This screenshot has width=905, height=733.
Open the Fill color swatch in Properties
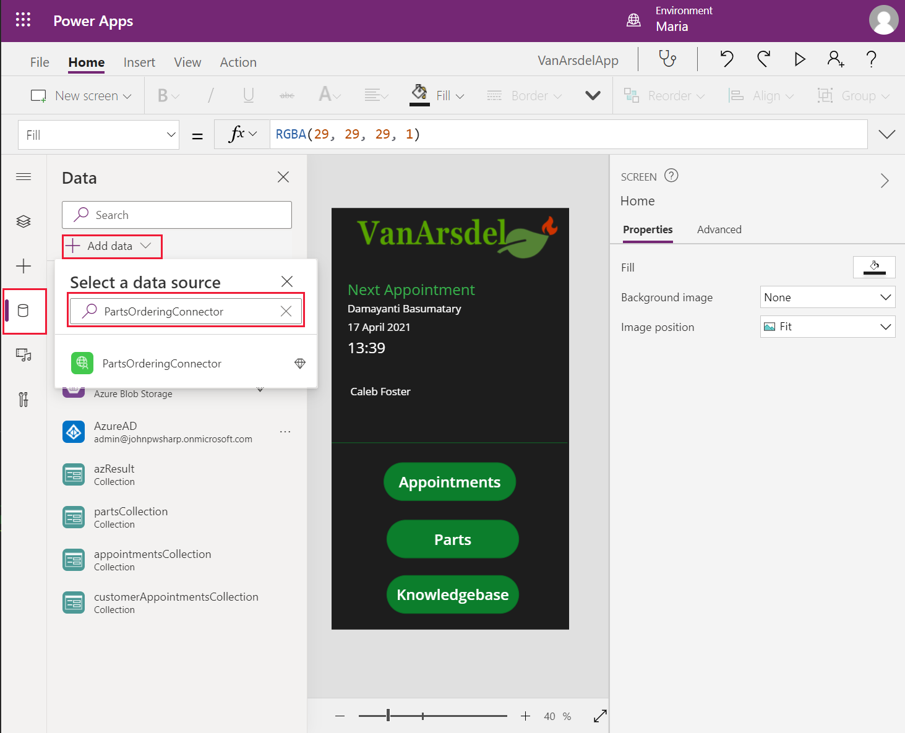(x=874, y=267)
